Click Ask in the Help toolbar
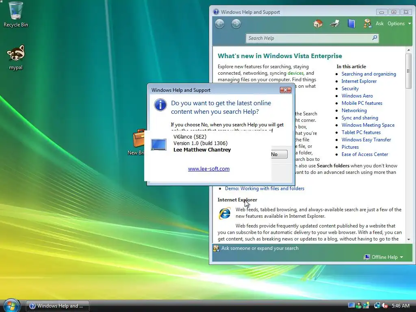 click(x=379, y=24)
